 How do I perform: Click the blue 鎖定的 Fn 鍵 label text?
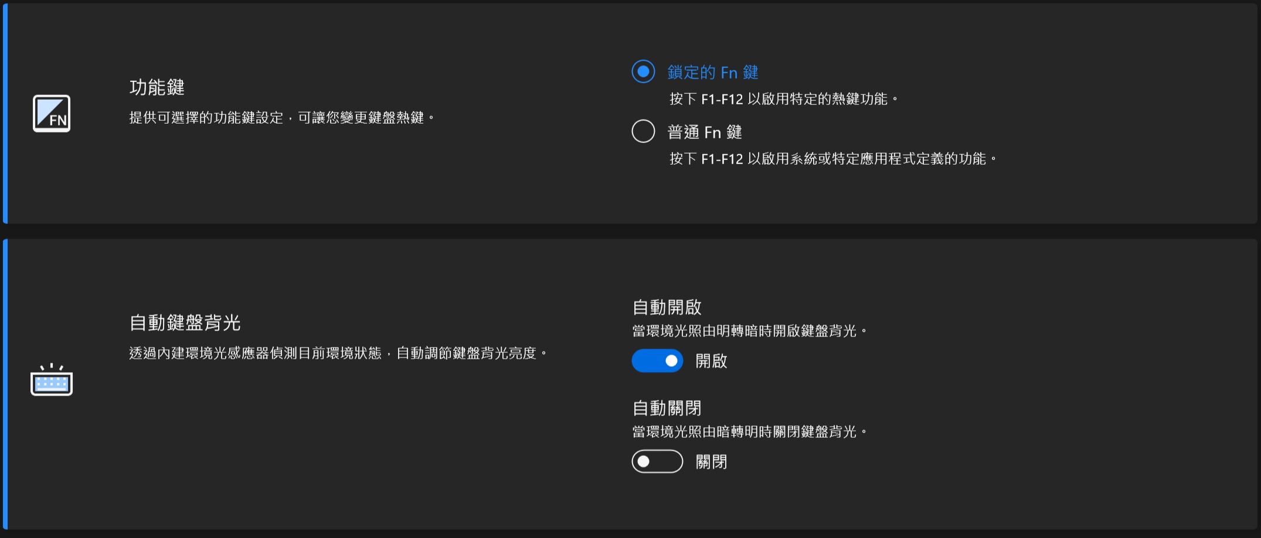coord(713,73)
